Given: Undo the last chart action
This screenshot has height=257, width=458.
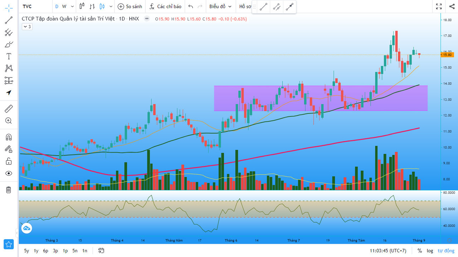Looking at the screenshot, I should pyautogui.click(x=191, y=6).
